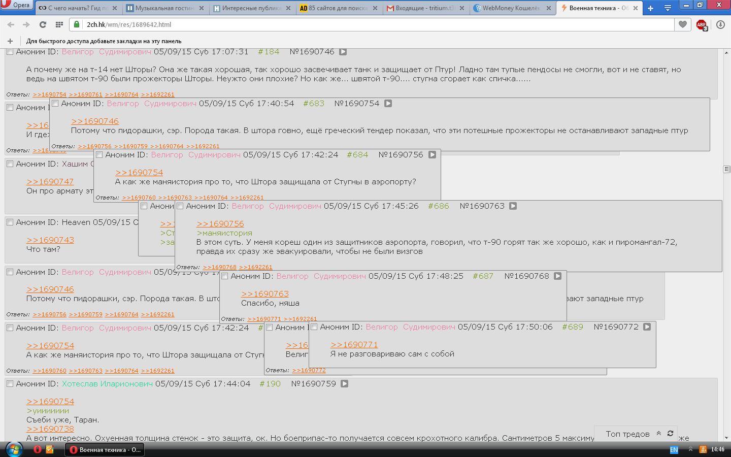Refresh the 'Топ тредов' panel

(x=670, y=434)
